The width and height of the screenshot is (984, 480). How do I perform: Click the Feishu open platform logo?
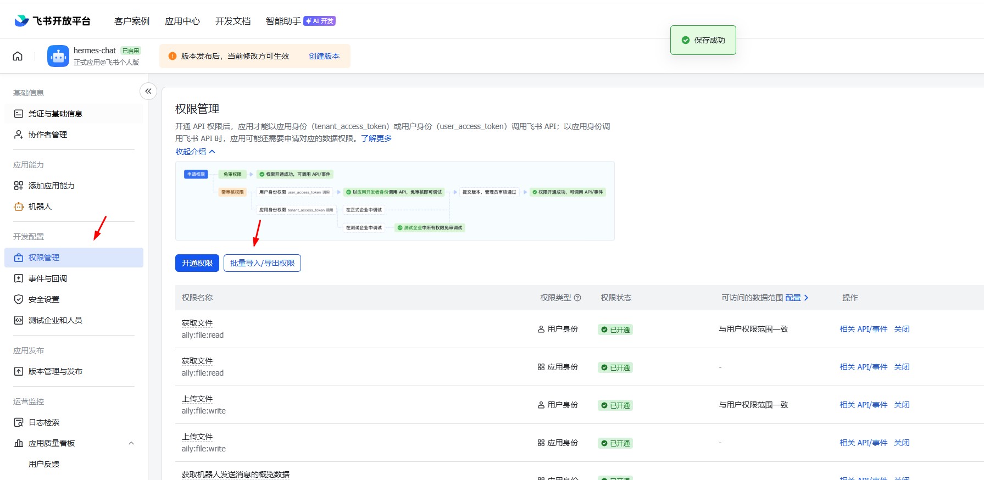53,21
